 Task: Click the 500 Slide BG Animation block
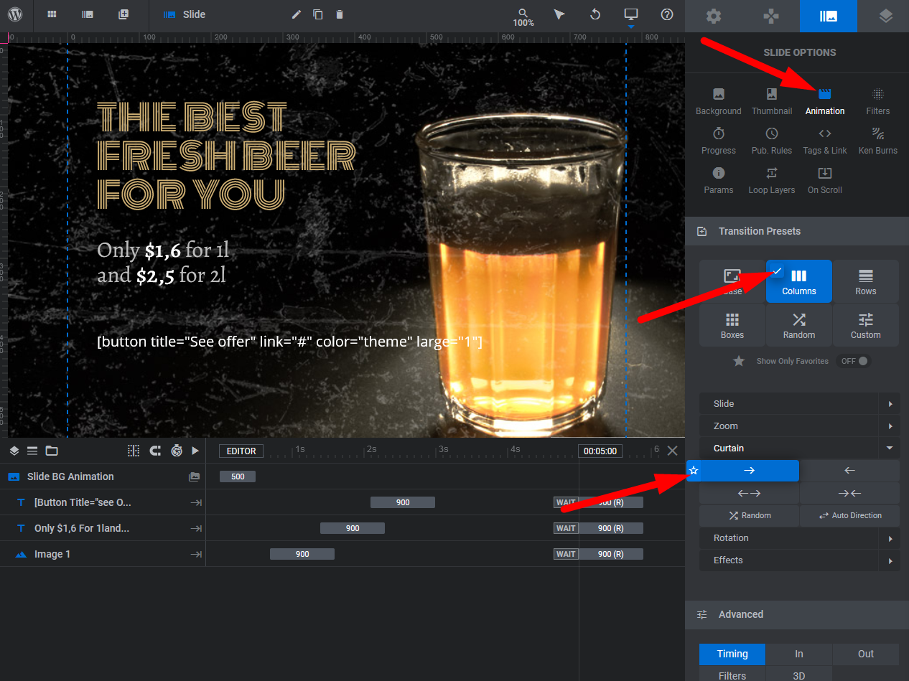coord(238,476)
